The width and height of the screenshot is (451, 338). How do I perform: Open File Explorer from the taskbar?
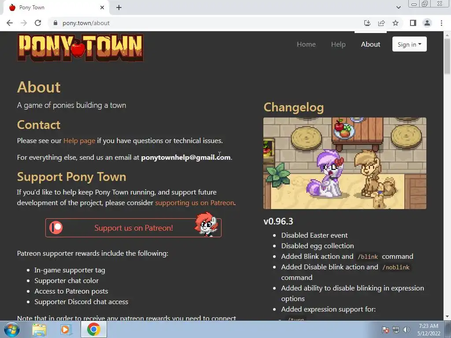pyautogui.click(x=39, y=330)
